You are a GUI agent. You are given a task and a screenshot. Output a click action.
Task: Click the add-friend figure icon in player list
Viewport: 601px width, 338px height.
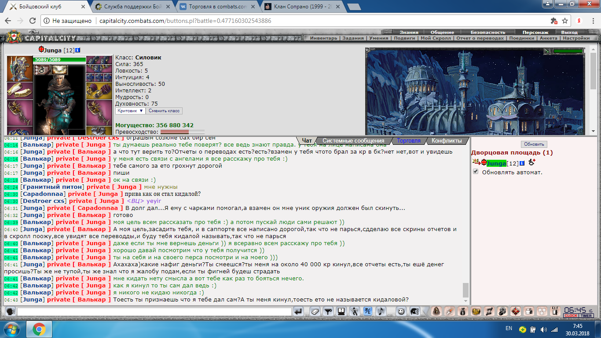(x=531, y=162)
